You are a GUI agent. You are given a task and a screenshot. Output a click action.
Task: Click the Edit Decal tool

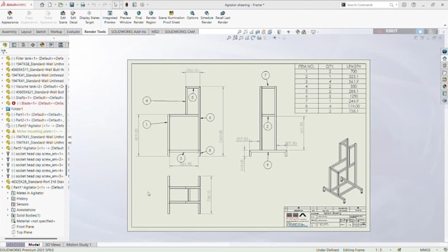[73, 17]
